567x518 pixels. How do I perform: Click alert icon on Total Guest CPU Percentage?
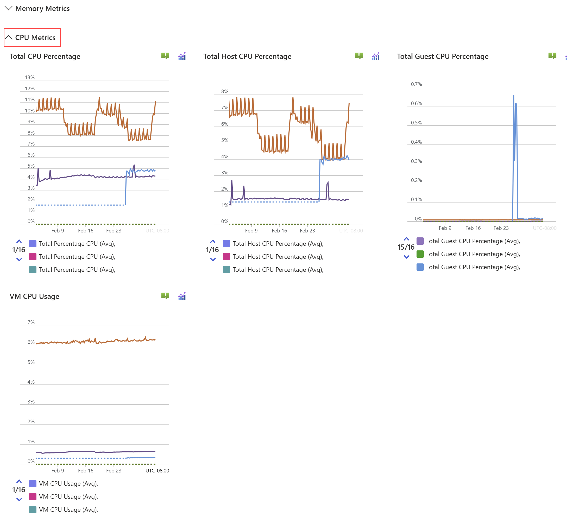[552, 56]
